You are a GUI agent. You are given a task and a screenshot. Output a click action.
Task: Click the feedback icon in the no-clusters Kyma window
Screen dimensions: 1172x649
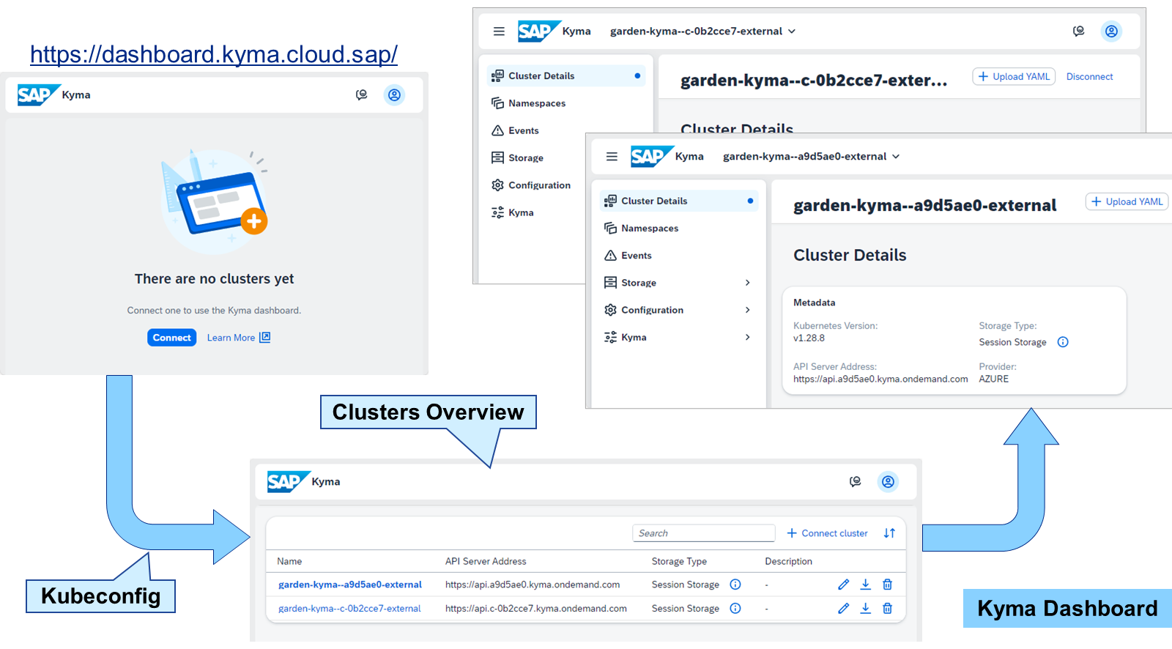point(361,94)
